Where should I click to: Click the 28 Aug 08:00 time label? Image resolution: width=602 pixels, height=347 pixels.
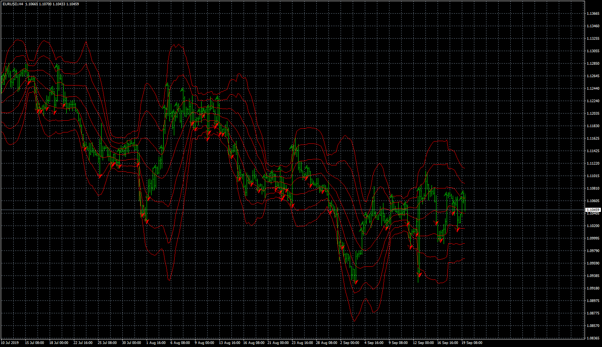(x=327, y=343)
